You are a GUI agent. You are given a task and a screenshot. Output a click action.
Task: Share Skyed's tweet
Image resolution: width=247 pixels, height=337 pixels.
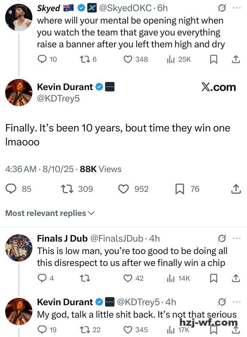tap(236, 59)
